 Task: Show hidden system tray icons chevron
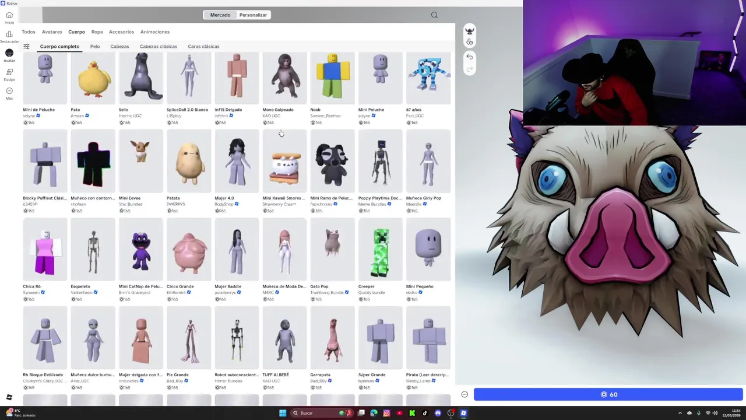coord(680,413)
